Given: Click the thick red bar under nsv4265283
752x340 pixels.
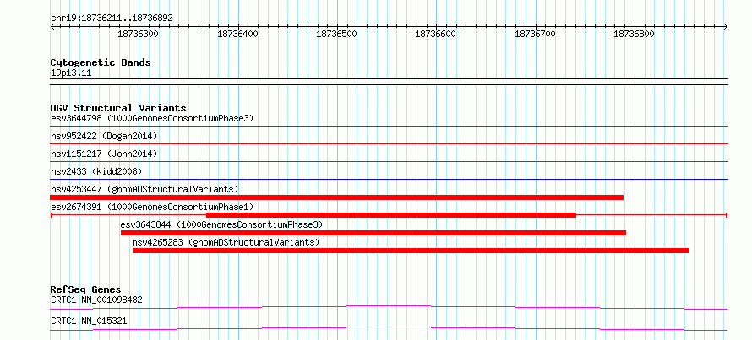Looking at the screenshot, I should pyautogui.click(x=411, y=251).
